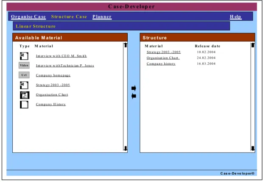Screen dimensions: 263x182
Task: Click right arrow to add material to structure
Action: 134,88
